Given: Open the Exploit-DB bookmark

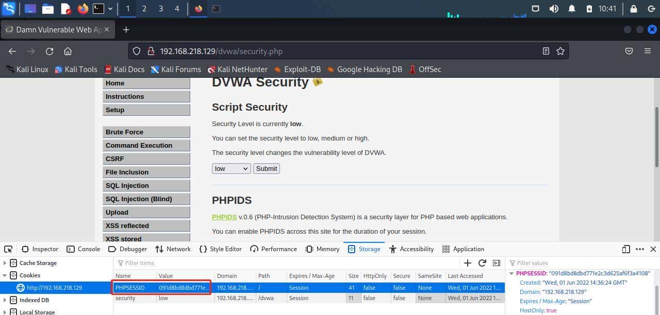Looking at the screenshot, I should pyautogui.click(x=297, y=69).
